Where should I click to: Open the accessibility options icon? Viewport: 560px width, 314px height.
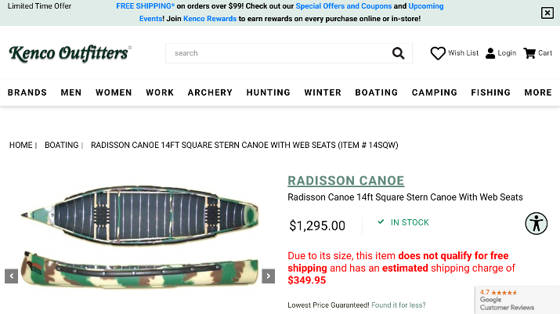[x=537, y=223]
